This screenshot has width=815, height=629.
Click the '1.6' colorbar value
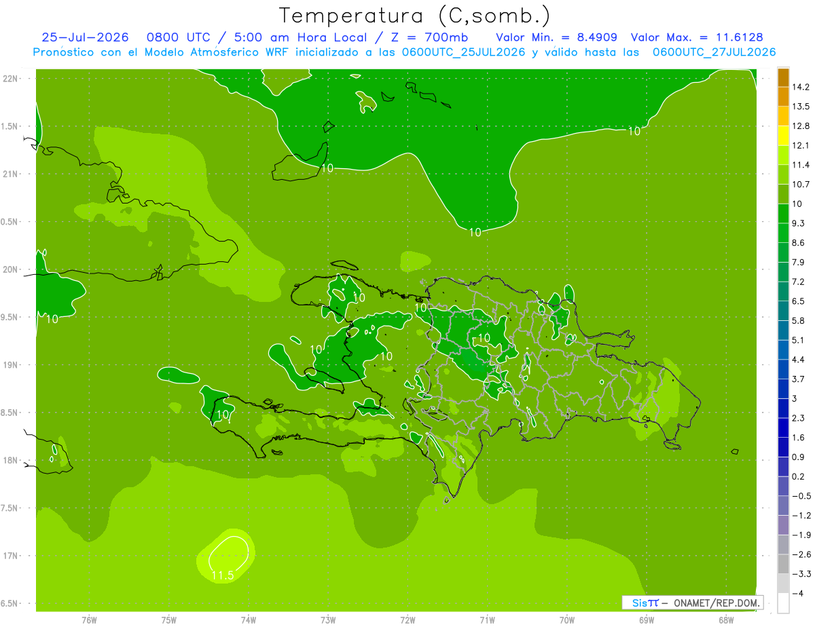tap(799, 438)
